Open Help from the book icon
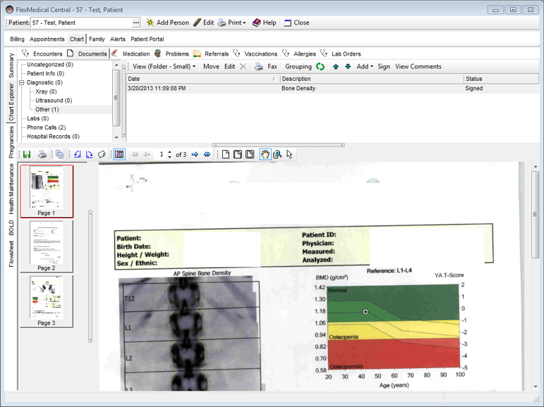544x407 pixels. (x=265, y=23)
